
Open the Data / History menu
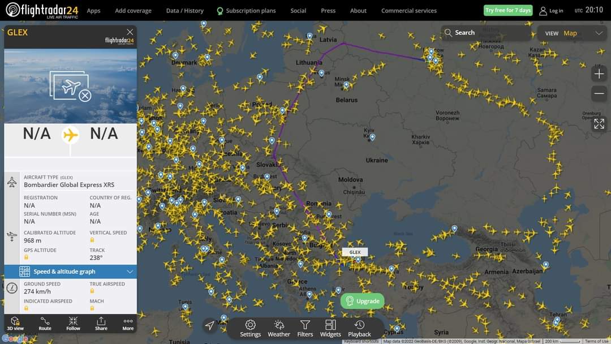point(184,11)
